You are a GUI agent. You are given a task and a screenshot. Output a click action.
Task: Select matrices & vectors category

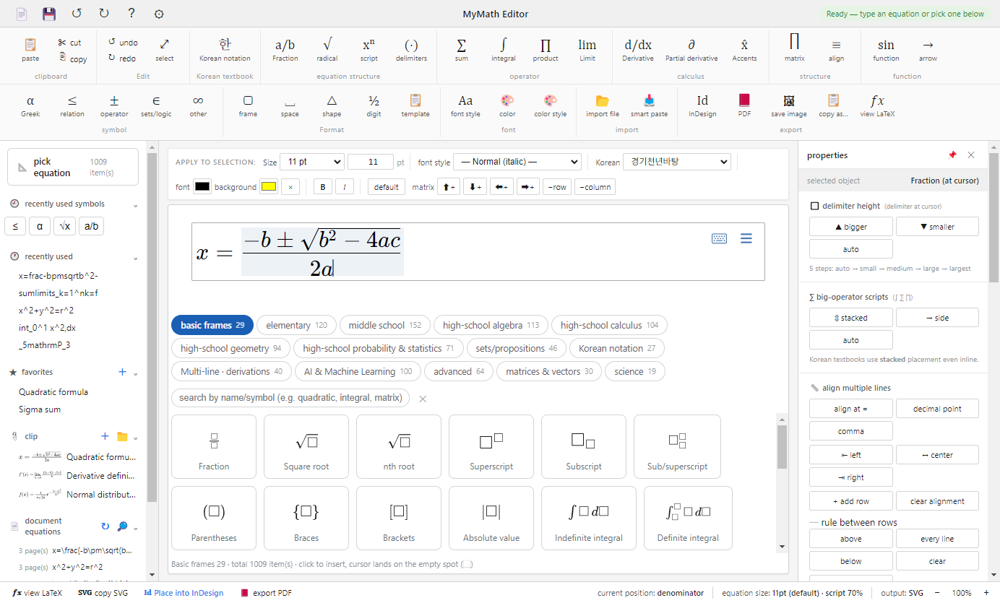[549, 371]
